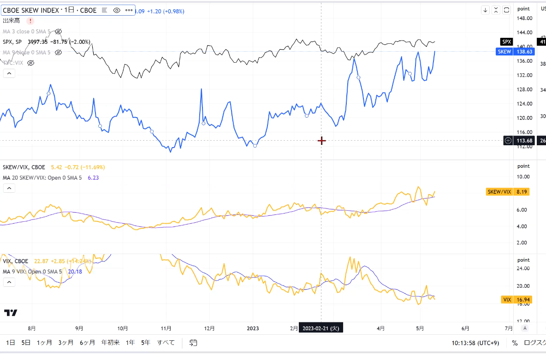Collapse the legend below TVC:VIX in the main pane
The width and height of the screenshot is (546, 356).
9,73
